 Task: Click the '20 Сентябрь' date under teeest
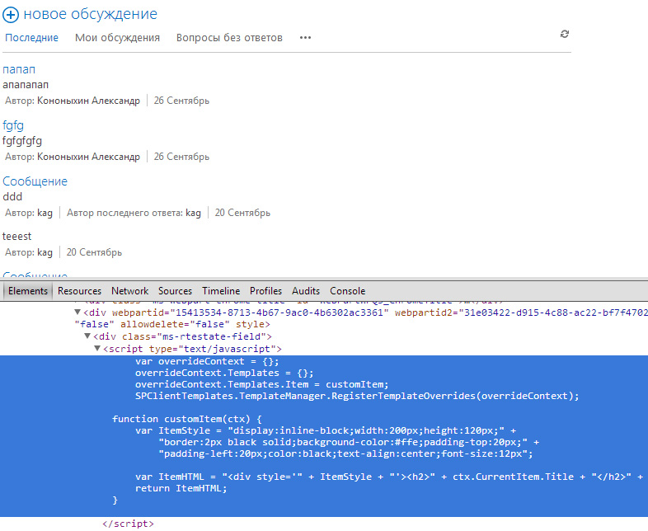pyautogui.click(x=94, y=252)
